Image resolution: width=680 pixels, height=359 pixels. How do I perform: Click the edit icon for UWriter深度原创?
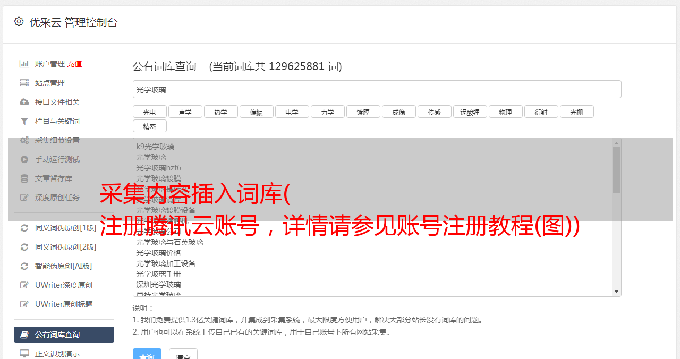pos(24,285)
